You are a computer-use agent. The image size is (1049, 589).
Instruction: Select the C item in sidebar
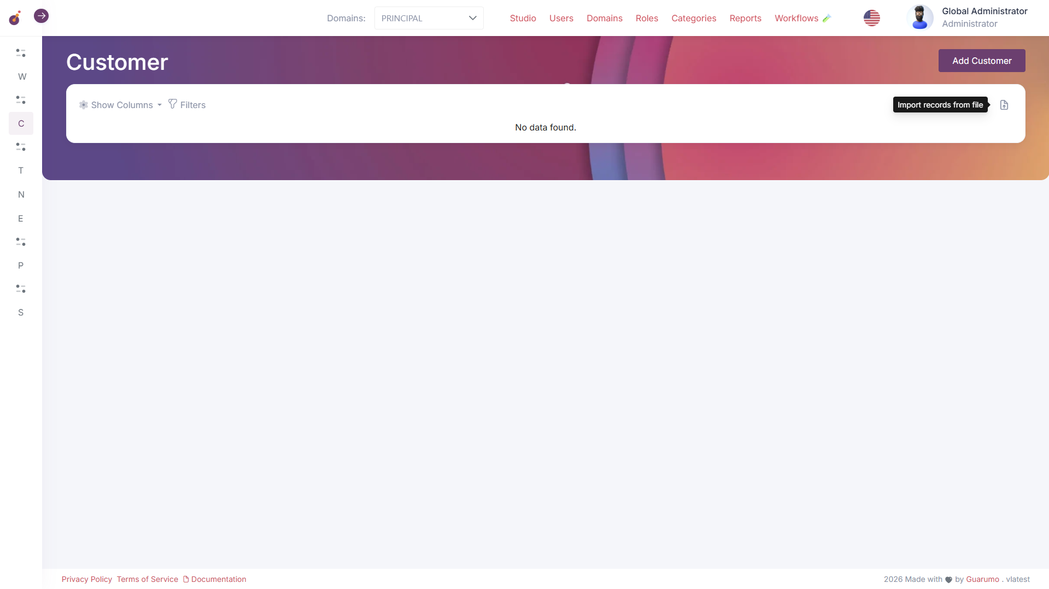(x=21, y=123)
